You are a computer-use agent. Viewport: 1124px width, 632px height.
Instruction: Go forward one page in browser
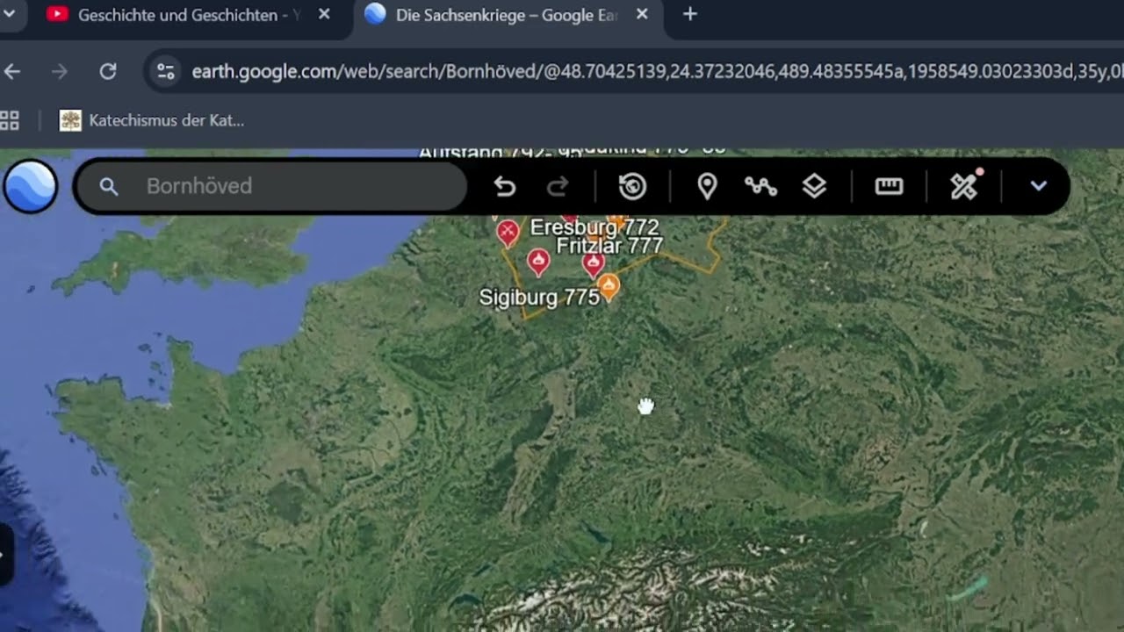[60, 71]
